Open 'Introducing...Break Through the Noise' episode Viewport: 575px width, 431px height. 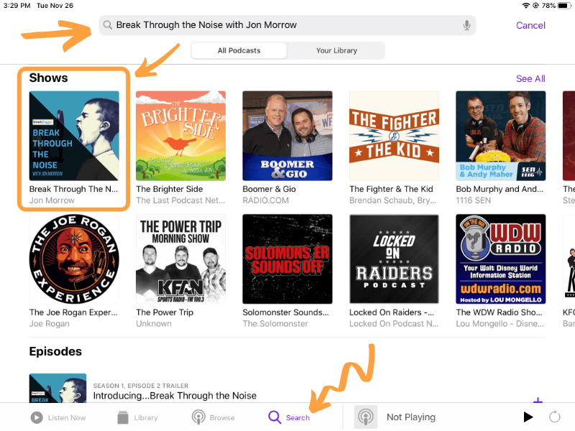coord(175,396)
